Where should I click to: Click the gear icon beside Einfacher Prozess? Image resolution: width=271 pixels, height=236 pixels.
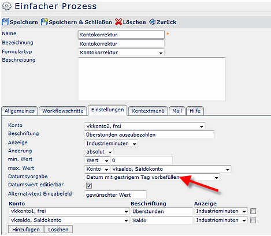click(6, 6)
